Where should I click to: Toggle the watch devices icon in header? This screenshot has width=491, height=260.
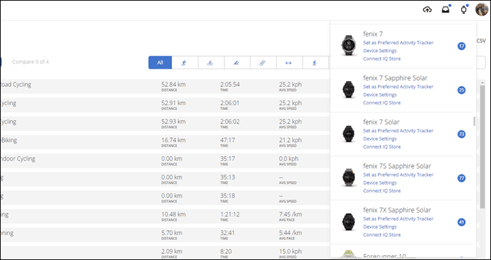click(x=463, y=10)
